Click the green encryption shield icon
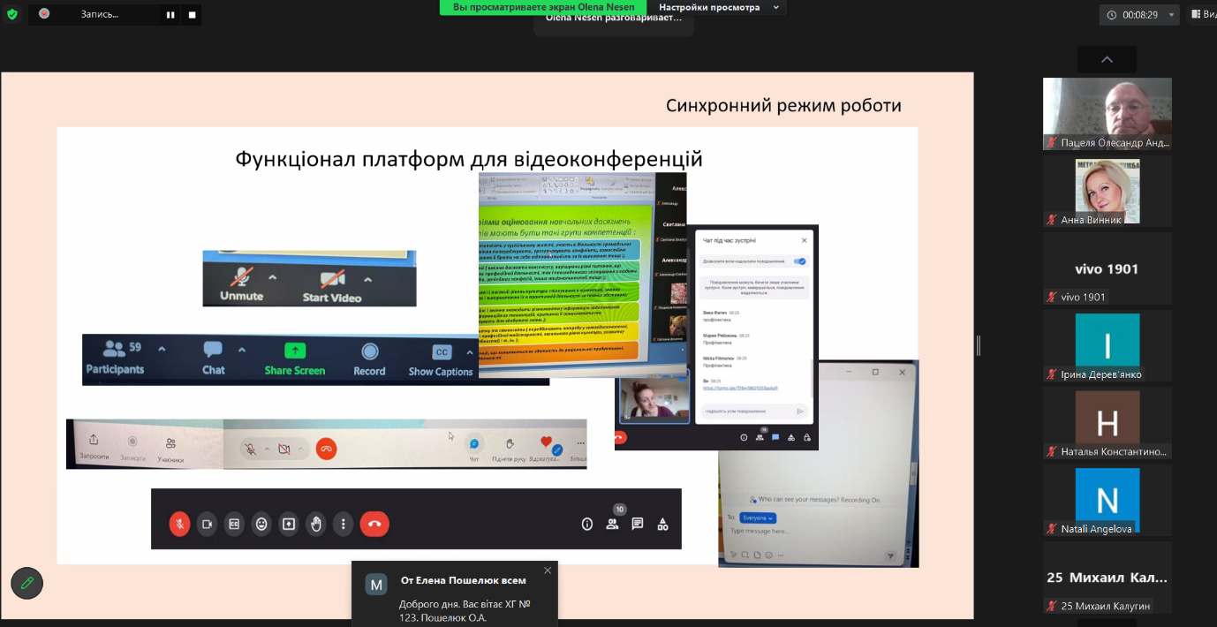 pos(12,14)
